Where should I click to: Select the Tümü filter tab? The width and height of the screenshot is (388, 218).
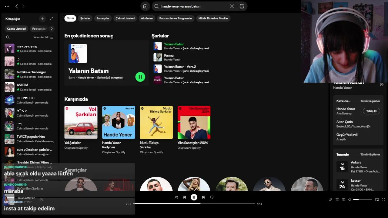click(x=70, y=18)
